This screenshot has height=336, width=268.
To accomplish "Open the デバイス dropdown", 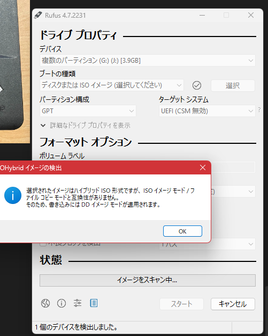I will point(147,61).
